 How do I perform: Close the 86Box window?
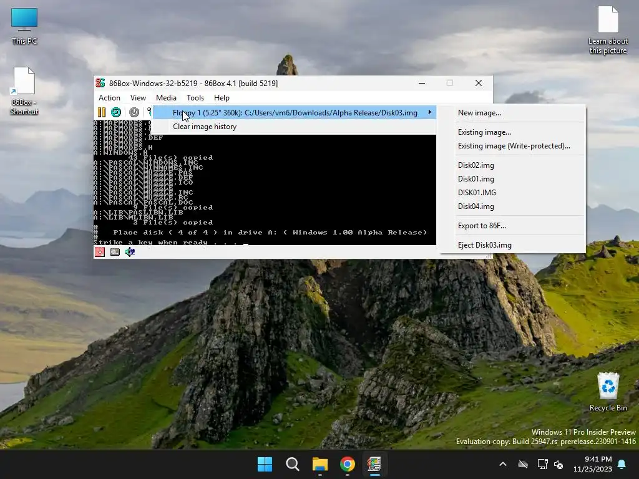[479, 83]
